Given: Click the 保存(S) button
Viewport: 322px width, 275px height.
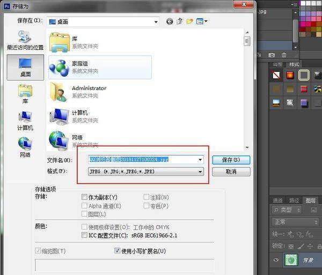Looking at the screenshot, I should (x=231, y=160).
